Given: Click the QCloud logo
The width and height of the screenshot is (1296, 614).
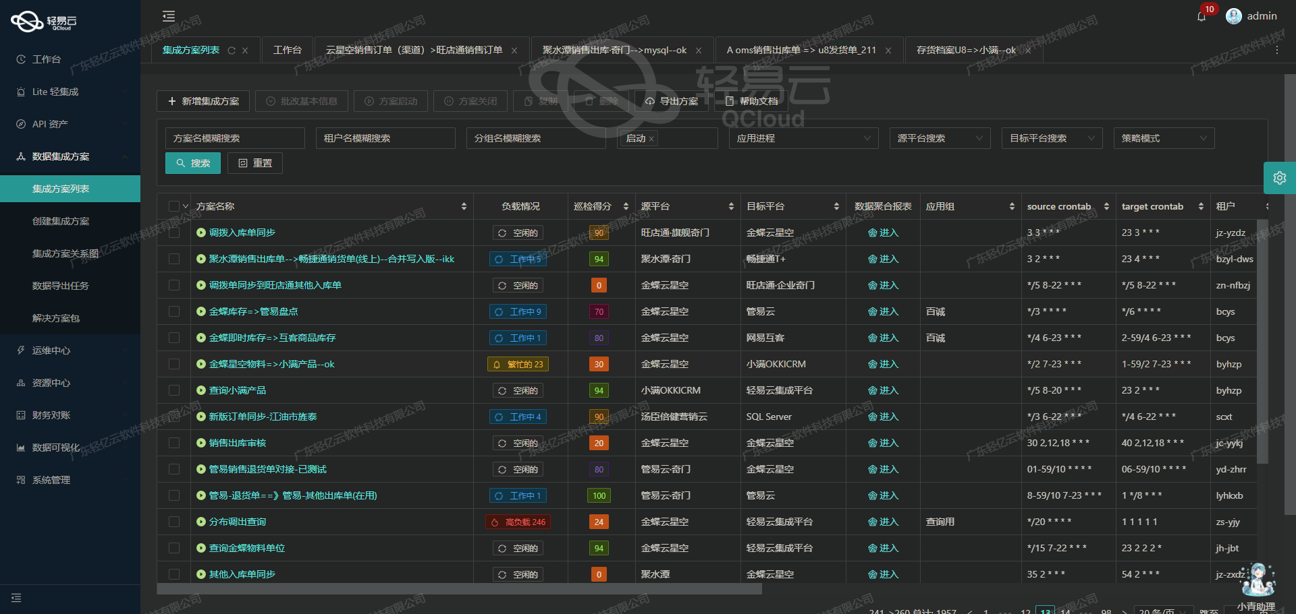Looking at the screenshot, I should pos(44,22).
